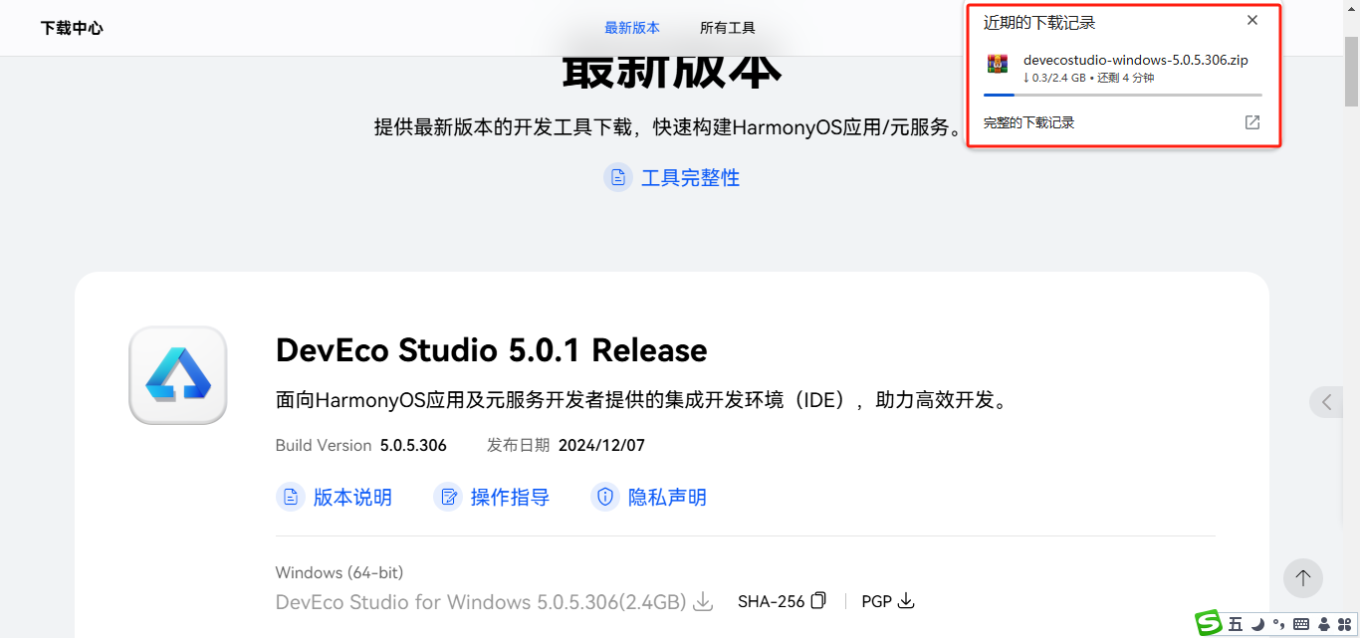The height and width of the screenshot is (638, 1360).
Task: Click the scroll-to-top arrow button
Action: 1302,577
